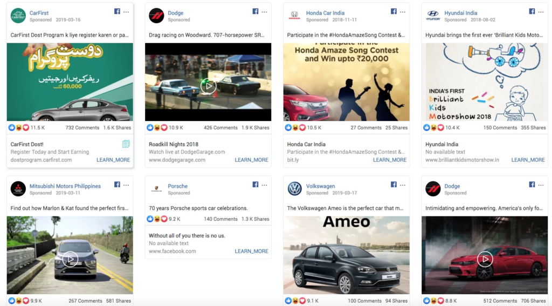Click the Volkswagen logo avatar
Image resolution: width=552 pixels, height=306 pixels.
click(295, 188)
